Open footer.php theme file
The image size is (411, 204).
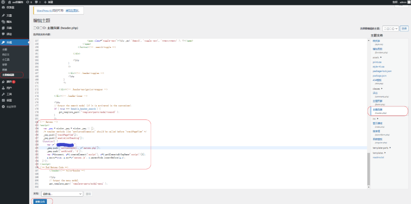pyautogui.click(x=378, y=101)
